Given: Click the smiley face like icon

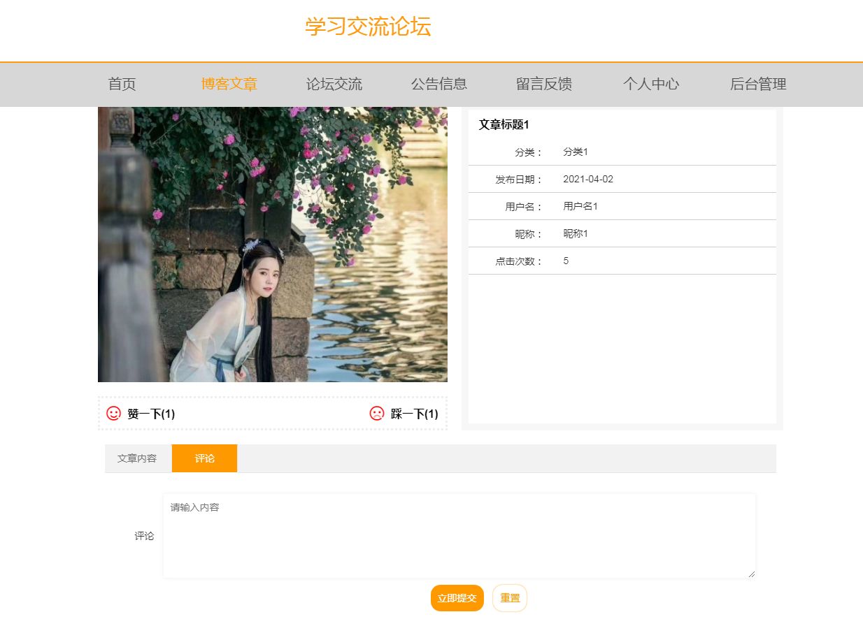Looking at the screenshot, I should pyautogui.click(x=113, y=414).
